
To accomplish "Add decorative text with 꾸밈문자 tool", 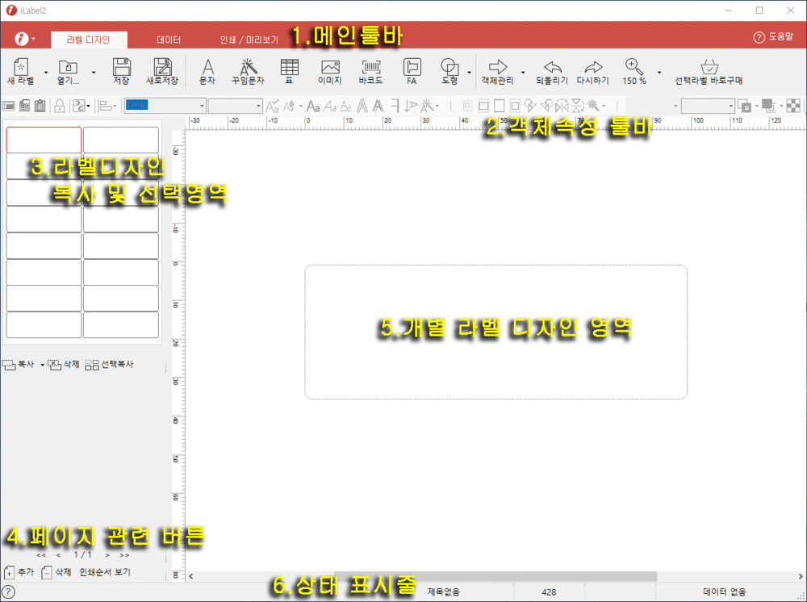I will pos(248,71).
